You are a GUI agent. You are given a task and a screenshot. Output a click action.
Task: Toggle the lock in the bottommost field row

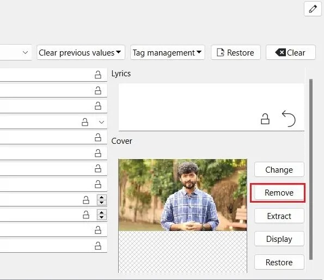pyautogui.click(x=98, y=246)
